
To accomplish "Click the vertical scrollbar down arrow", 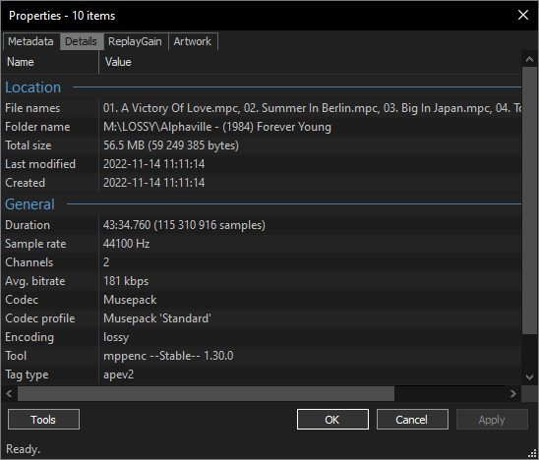I will click(529, 376).
